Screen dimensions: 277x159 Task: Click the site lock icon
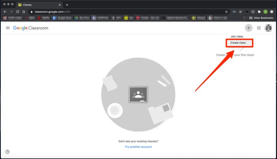click(x=32, y=12)
